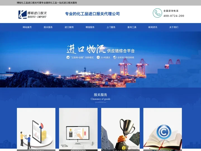Viewport: 201px width, 151px height.
Task: Visit the 新闻资讯 menu page
Action: coord(153,27)
